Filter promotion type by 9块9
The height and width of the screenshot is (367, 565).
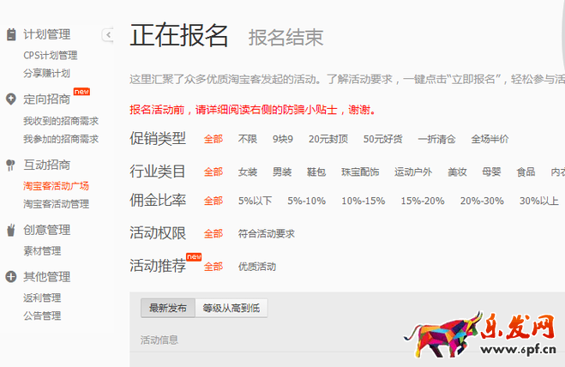tap(283, 139)
